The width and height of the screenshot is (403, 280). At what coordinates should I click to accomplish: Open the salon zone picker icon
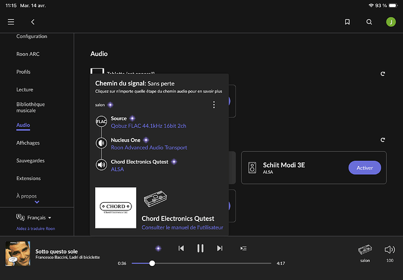click(365, 250)
